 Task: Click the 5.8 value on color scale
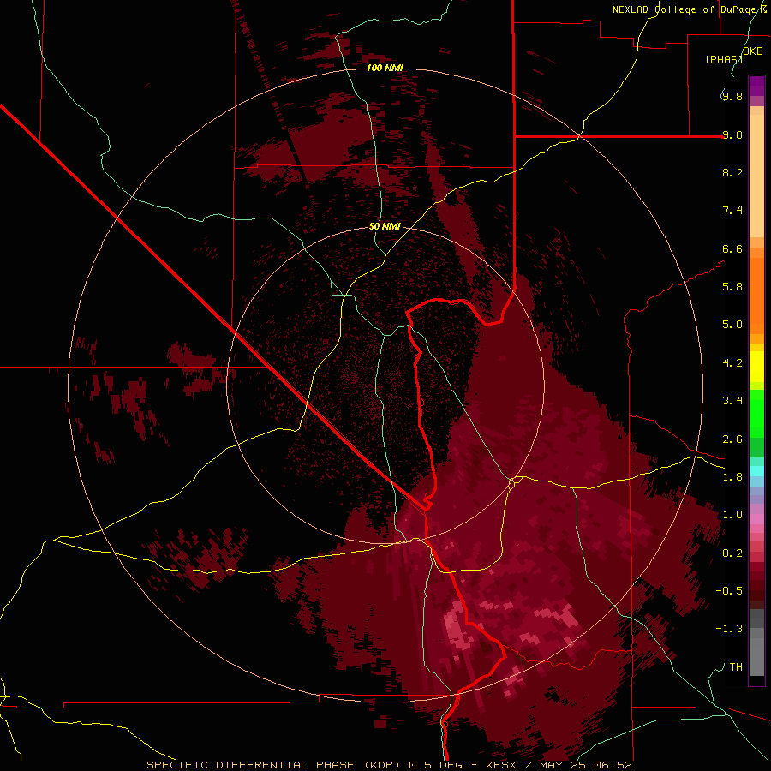click(x=732, y=287)
